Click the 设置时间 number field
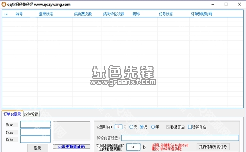 point(119,127)
